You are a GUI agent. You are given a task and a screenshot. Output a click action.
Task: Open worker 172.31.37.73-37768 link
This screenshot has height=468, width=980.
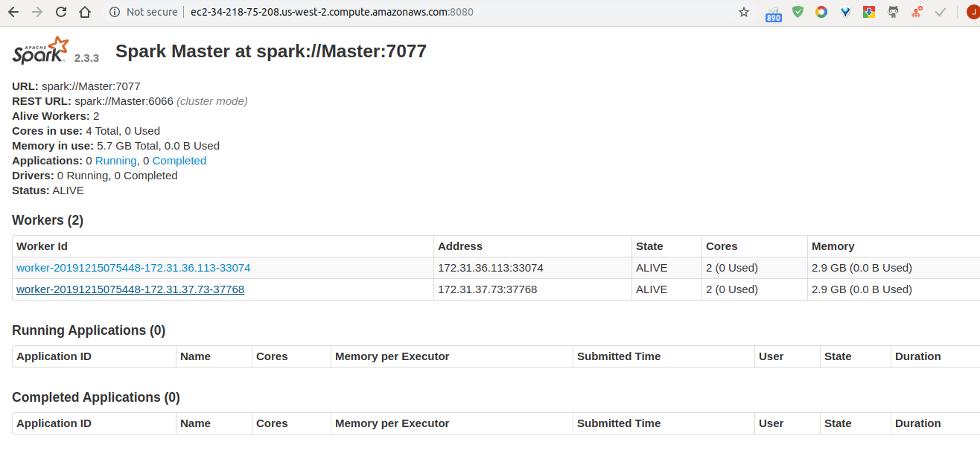[130, 289]
